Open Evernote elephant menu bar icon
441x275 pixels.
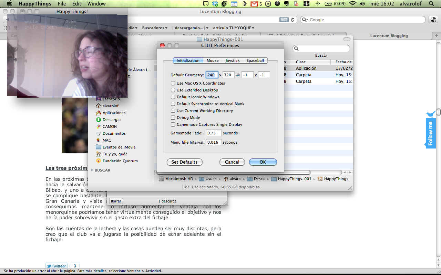[286, 4]
